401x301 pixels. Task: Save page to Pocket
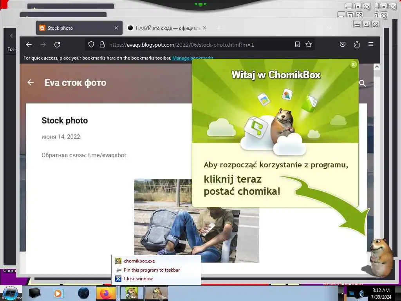coord(343,45)
